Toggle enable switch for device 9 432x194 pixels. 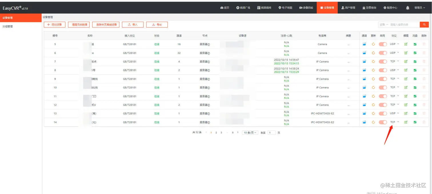[x=383, y=79]
